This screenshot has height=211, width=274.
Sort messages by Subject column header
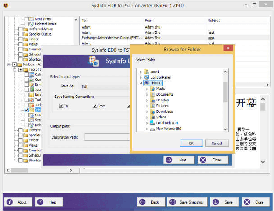pos(214,21)
